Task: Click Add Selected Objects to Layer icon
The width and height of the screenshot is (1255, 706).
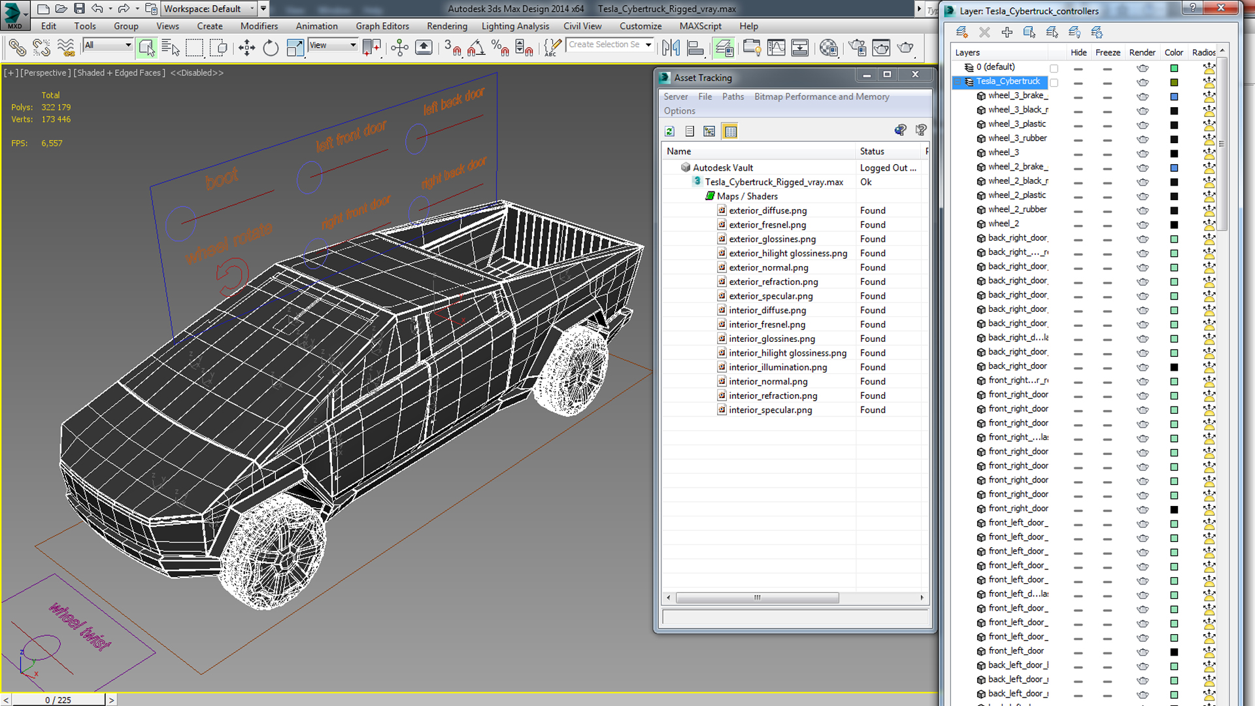Action: pos(1007,32)
